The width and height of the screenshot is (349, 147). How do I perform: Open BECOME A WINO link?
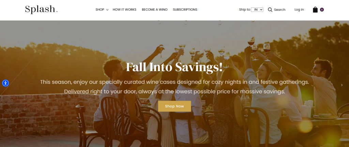pos(155,10)
